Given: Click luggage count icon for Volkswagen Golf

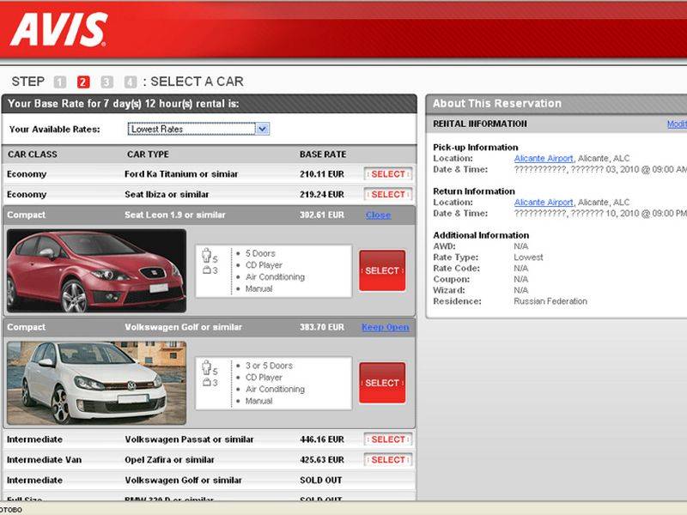Looking at the screenshot, I should 207,382.
